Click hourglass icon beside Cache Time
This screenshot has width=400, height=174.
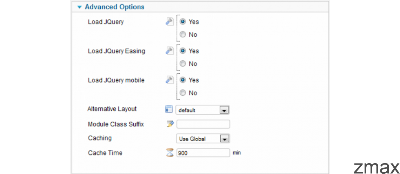point(169,153)
